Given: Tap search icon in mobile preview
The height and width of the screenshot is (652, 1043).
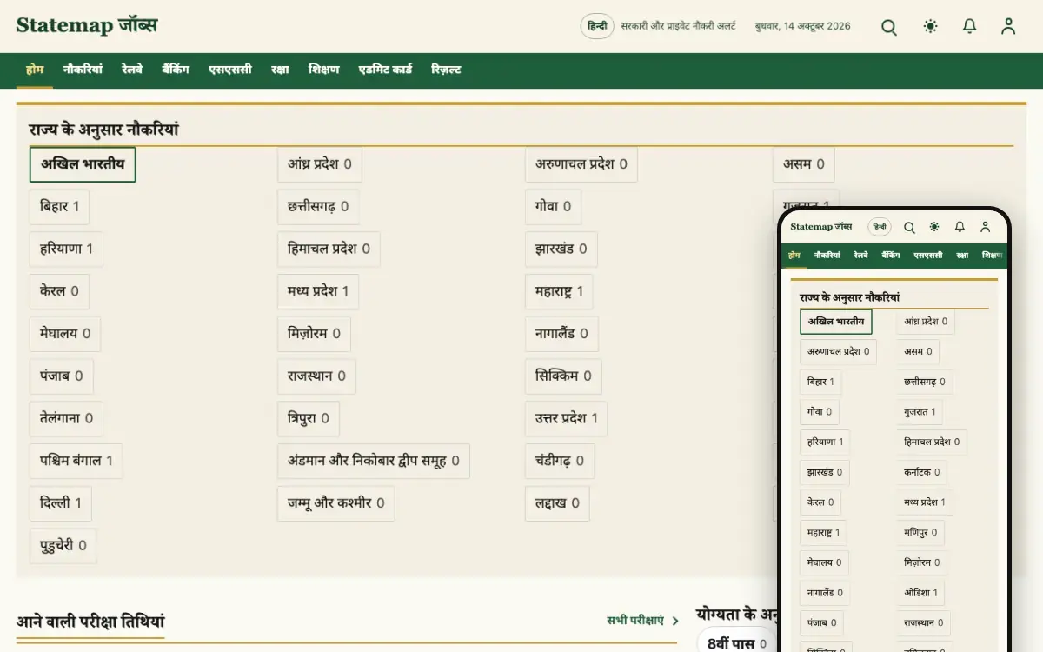Looking at the screenshot, I should (909, 227).
